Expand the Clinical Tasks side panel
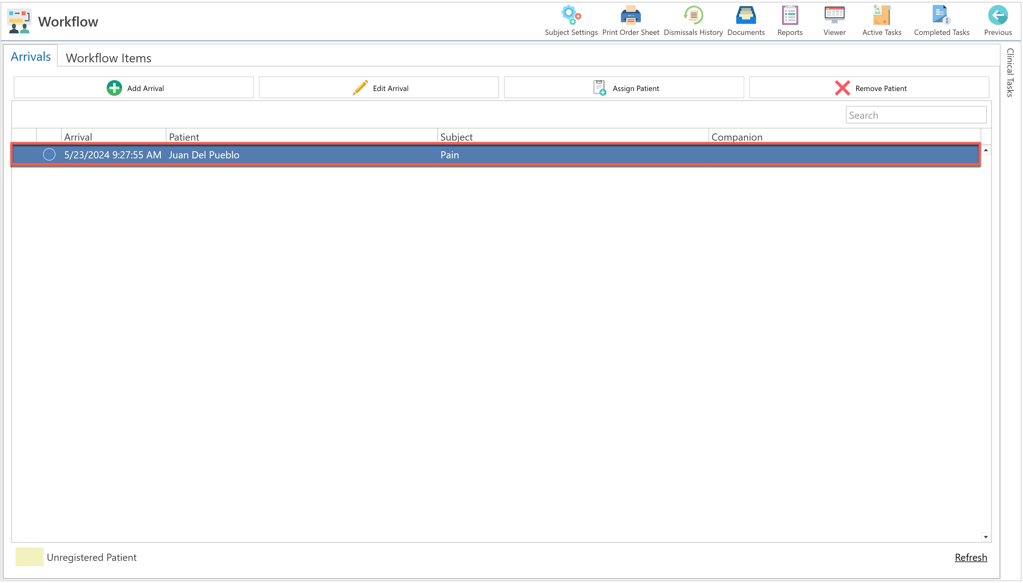 1010,72
